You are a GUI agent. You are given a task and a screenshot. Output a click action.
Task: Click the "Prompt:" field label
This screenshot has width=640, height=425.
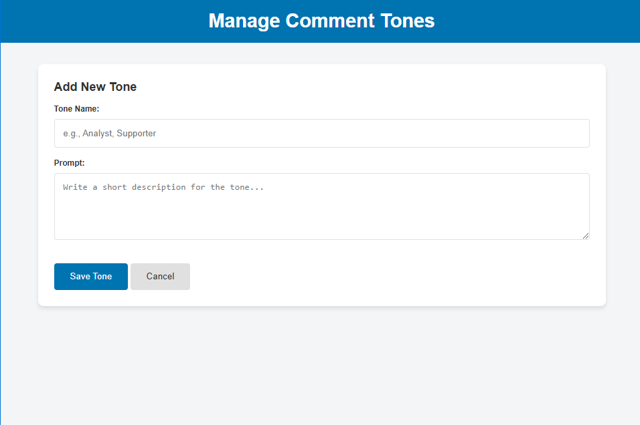[x=69, y=162]
